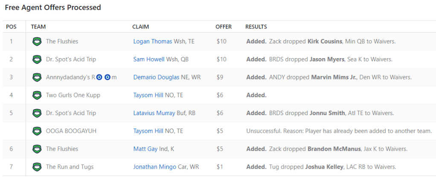This screenshot has height=180, width=436.
Task: Open Matt Gay player link
Action: pos(145,149)
